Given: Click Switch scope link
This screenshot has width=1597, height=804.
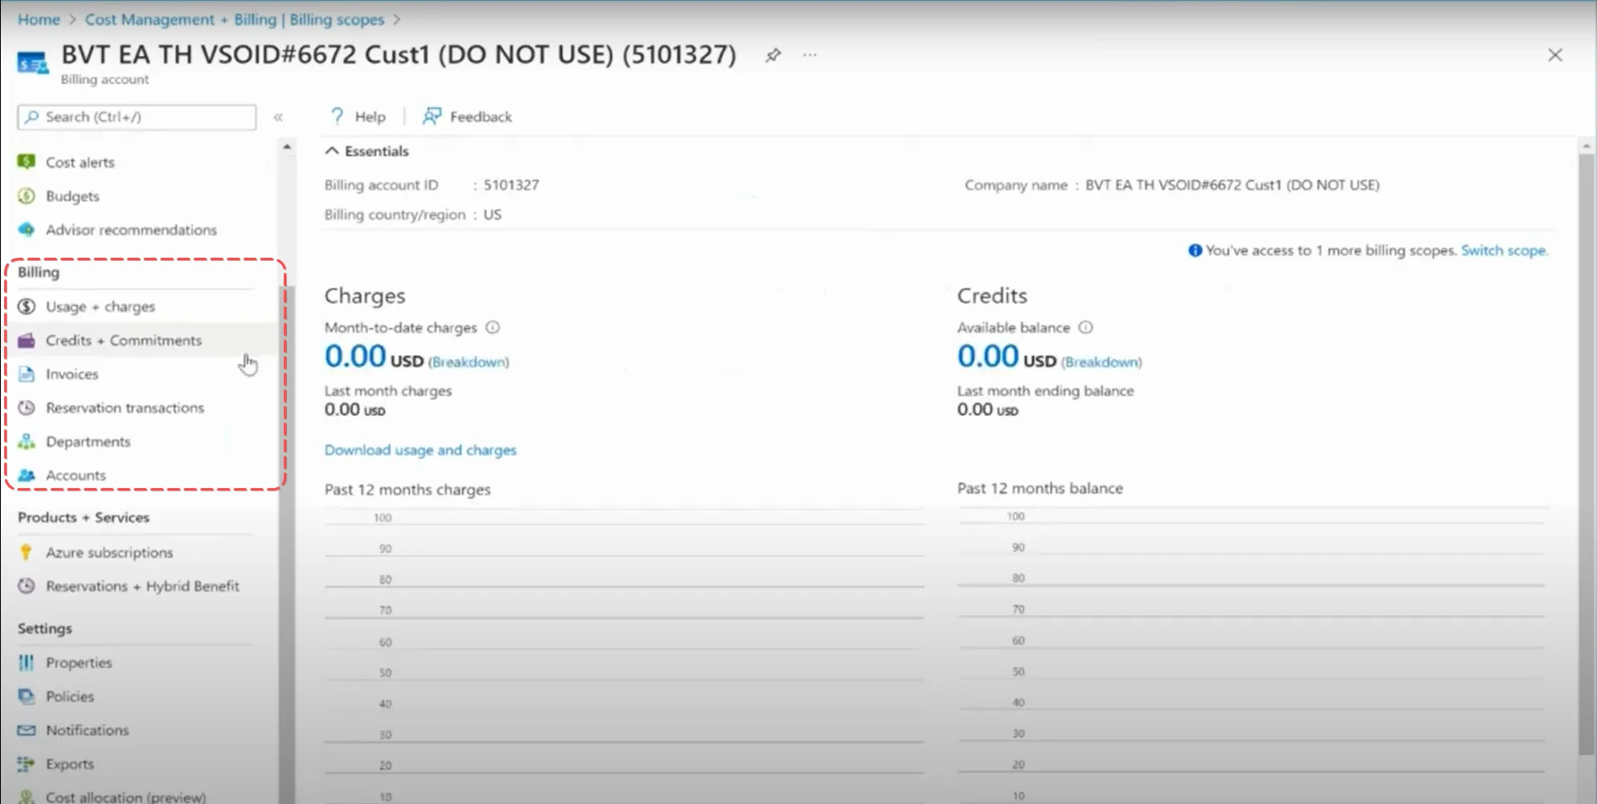Looking at the screenshot, I should tap(1504, 250).
